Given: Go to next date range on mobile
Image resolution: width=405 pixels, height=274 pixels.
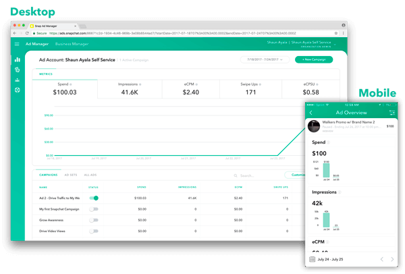Looking at the screenshot, I should pos(392,259).
